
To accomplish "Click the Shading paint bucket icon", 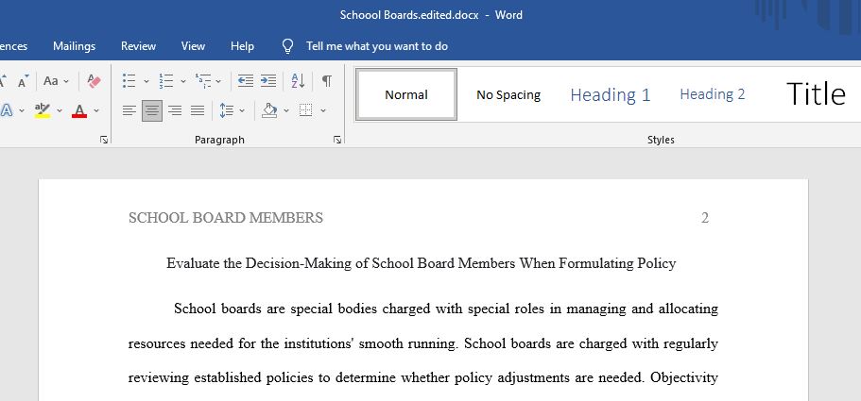I will pyautogui.click(x=269, y=110).
